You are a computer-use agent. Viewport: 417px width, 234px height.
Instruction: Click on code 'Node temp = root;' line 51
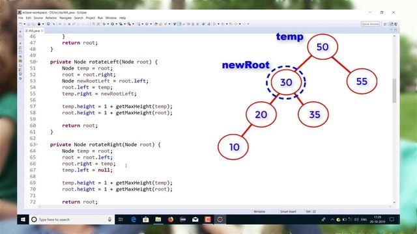pos(87,68)
